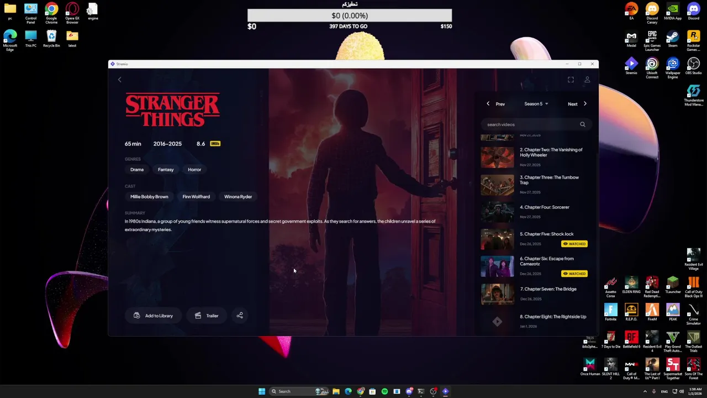Open the Recycle Bin
This screenshot has height=398, width=707.
51,39
